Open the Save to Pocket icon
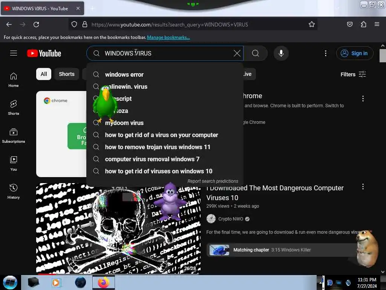 tap(349, 24)
